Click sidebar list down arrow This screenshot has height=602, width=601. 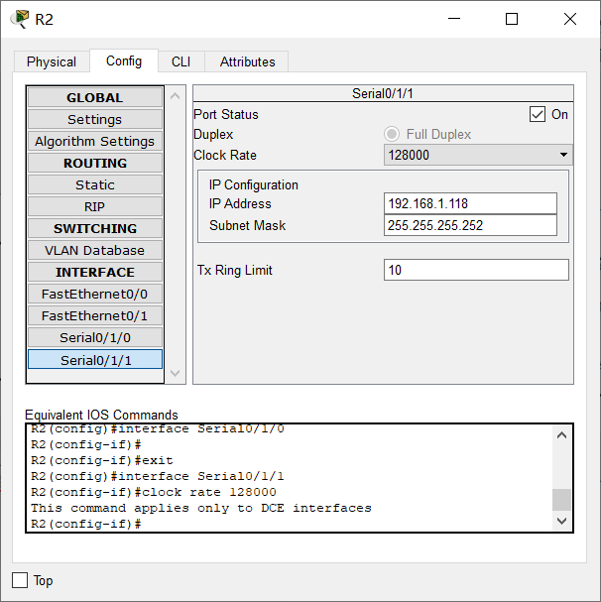coord(176,373)
